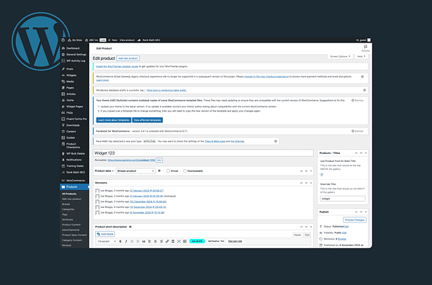Click the WordPress logo in the admin bar
The width and height of the screenshot is (432, 285).
(x=63, y=40)
